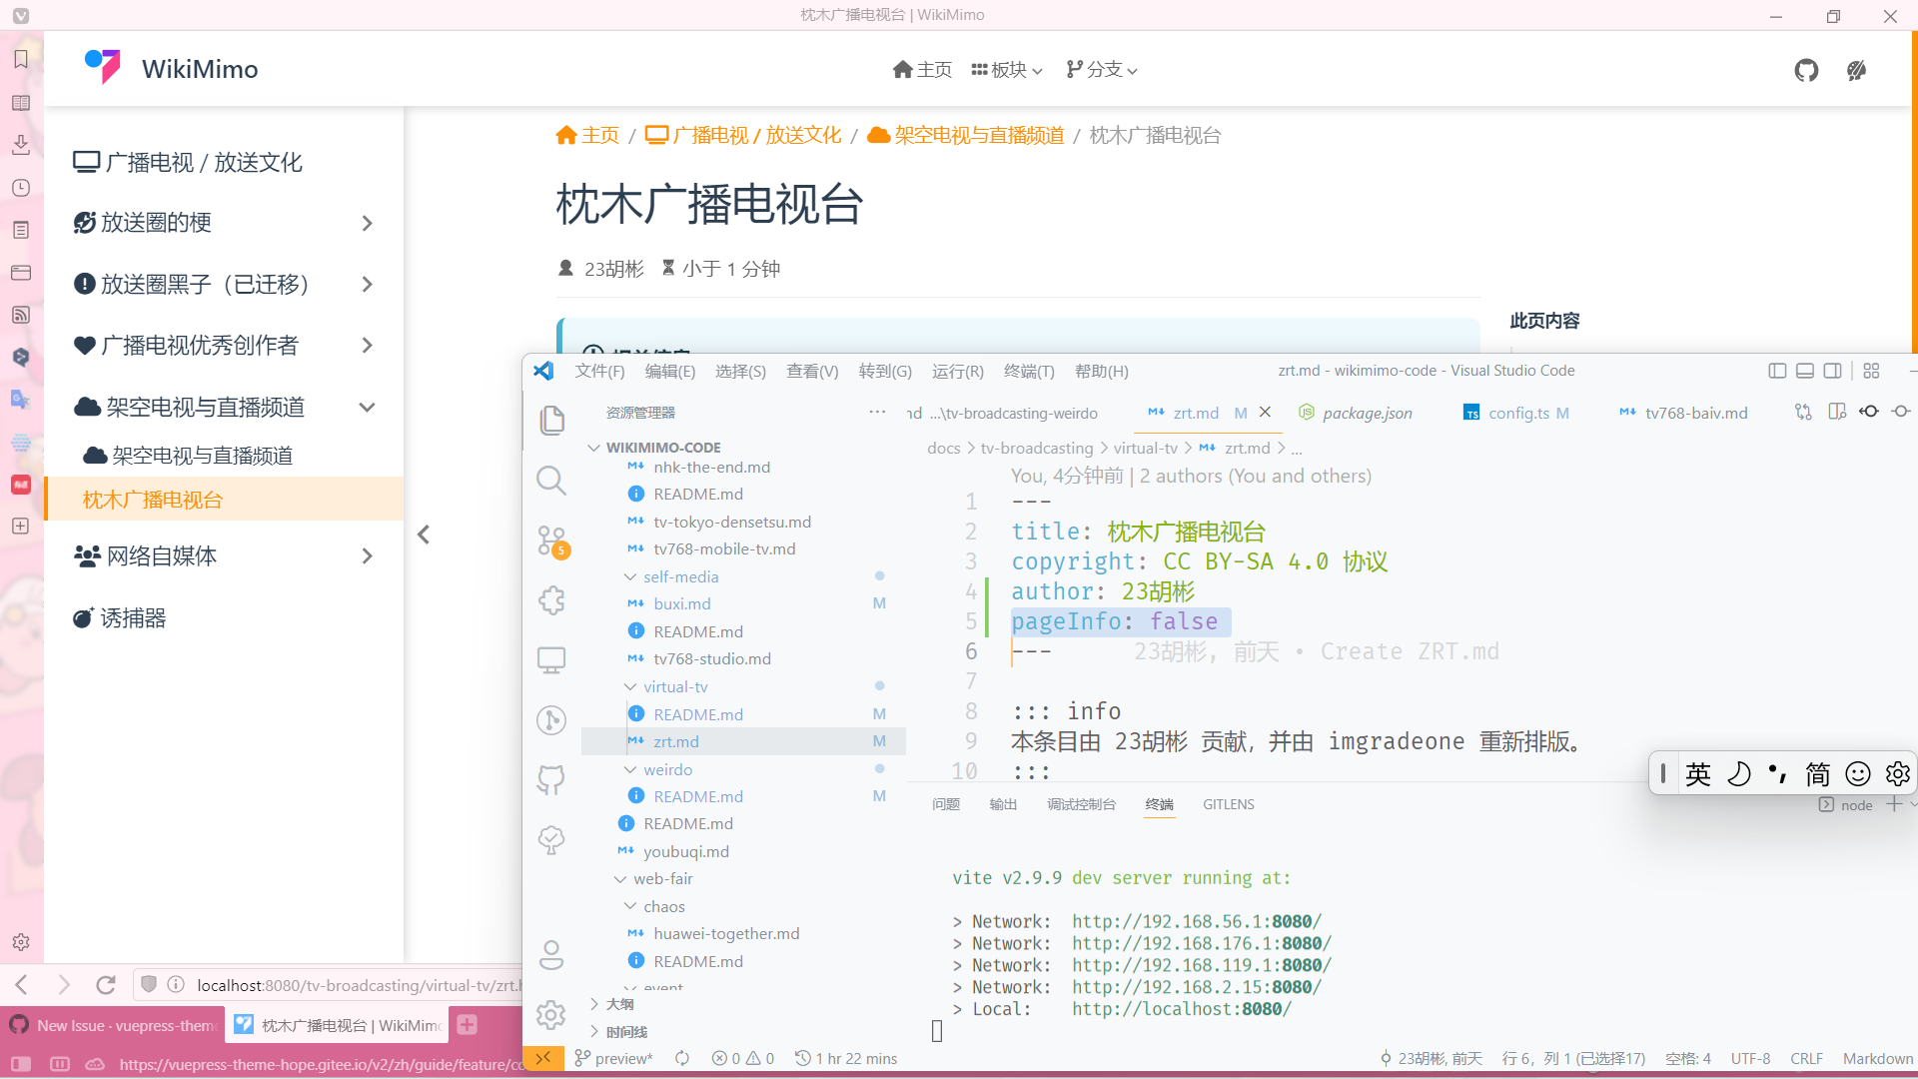1918x1079 pixels.
Task: Open the 板块 dropdown in WikiMimo navbar
Action: tap(1006, 69)
